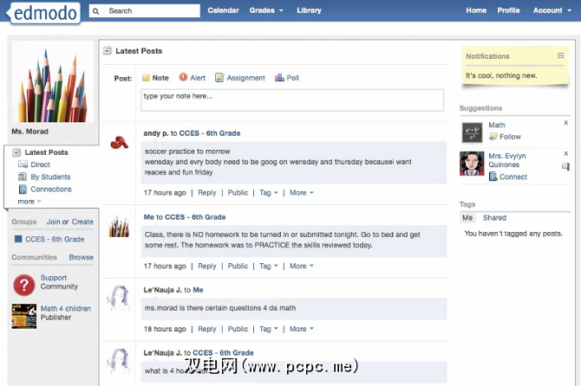Dismiss the Mrs. Evylyn Quinones suggestion
Image resolution: width=581 pixels, height=386 pixels.
(565, 153)
